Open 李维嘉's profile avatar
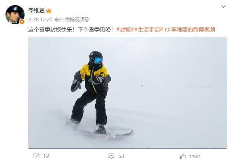 (x=15, y=15)
